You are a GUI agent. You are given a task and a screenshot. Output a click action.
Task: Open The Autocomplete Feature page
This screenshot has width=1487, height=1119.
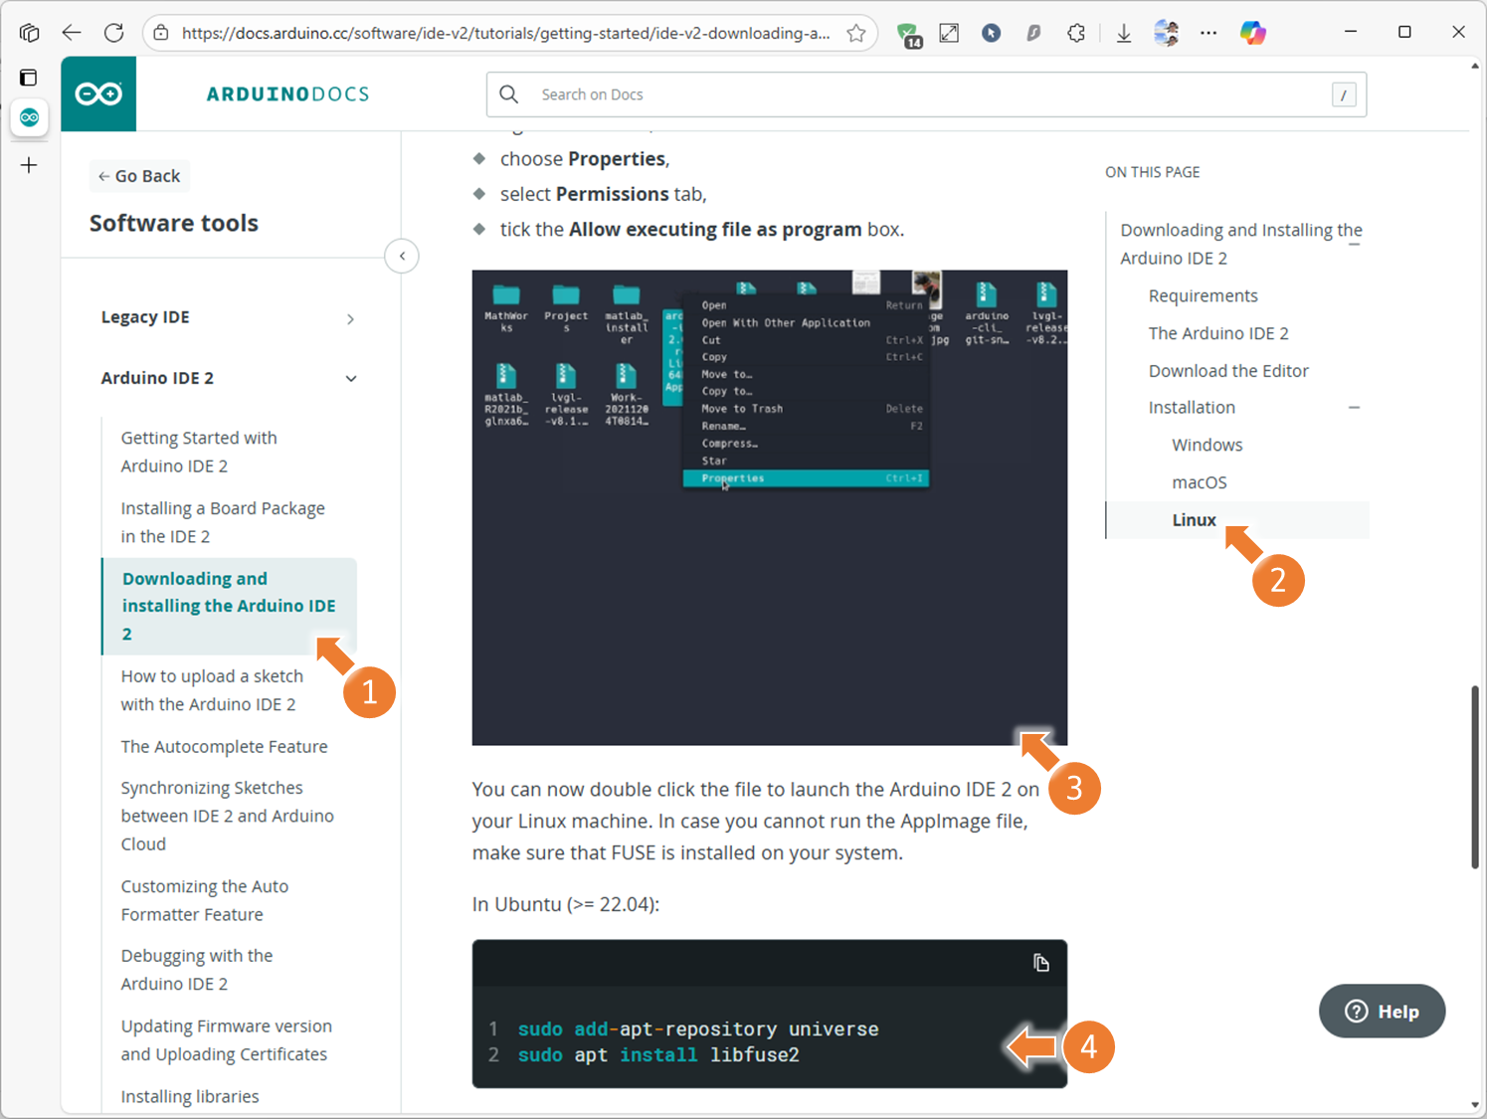[224, 747]
